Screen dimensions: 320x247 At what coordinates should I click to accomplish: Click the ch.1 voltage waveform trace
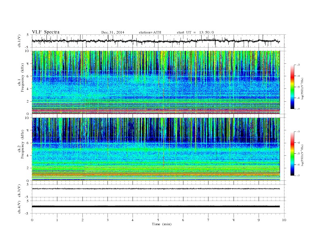click(156, 41)
